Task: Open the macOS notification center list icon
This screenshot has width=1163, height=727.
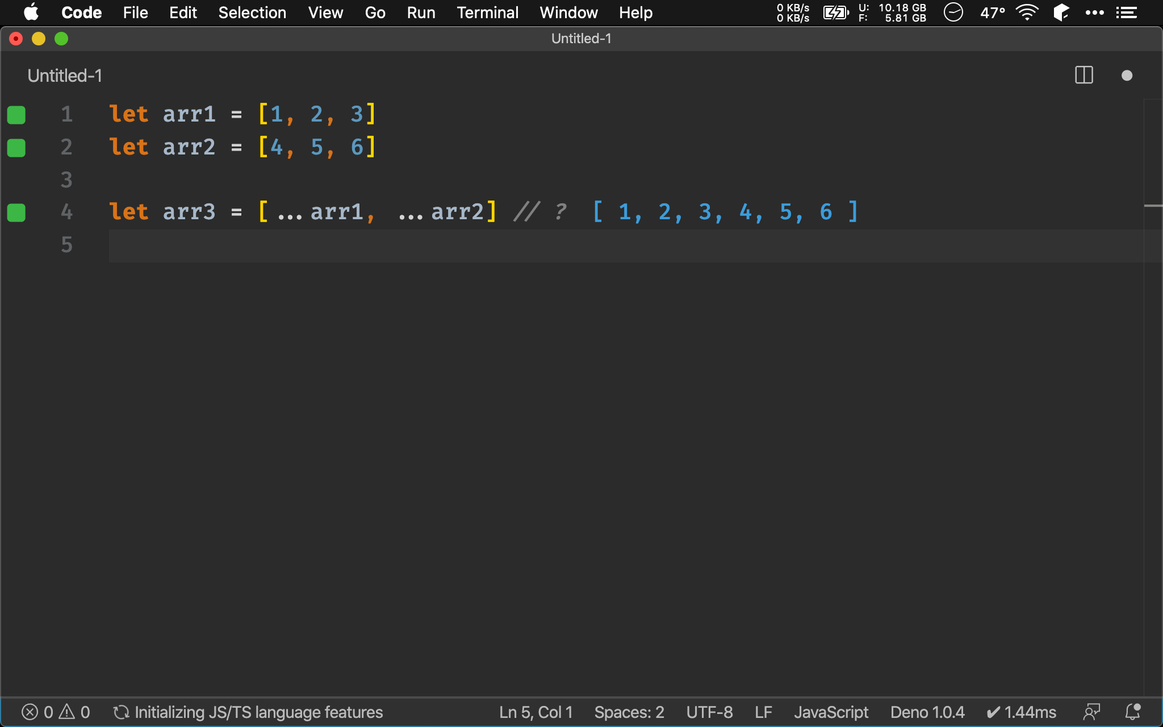Action: click(1126, 12)
